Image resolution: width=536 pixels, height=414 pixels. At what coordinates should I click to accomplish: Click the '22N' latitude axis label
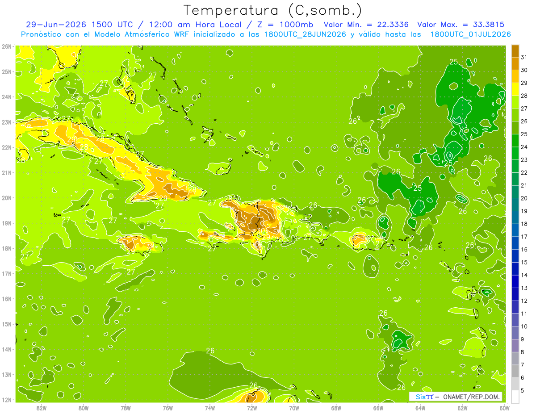(6, 147)
